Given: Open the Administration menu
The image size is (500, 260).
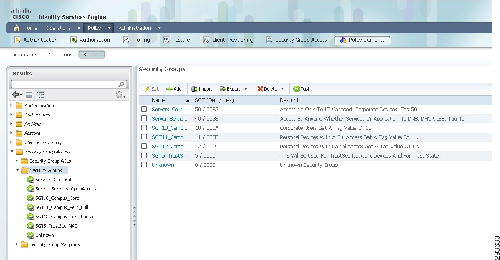Looking at the screenshot, I should (x=139, y=28).
